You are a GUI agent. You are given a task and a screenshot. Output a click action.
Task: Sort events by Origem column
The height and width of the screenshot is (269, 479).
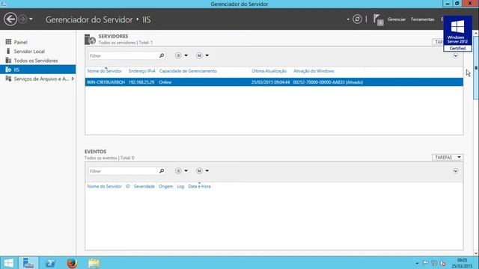click(x=165, y=186)
